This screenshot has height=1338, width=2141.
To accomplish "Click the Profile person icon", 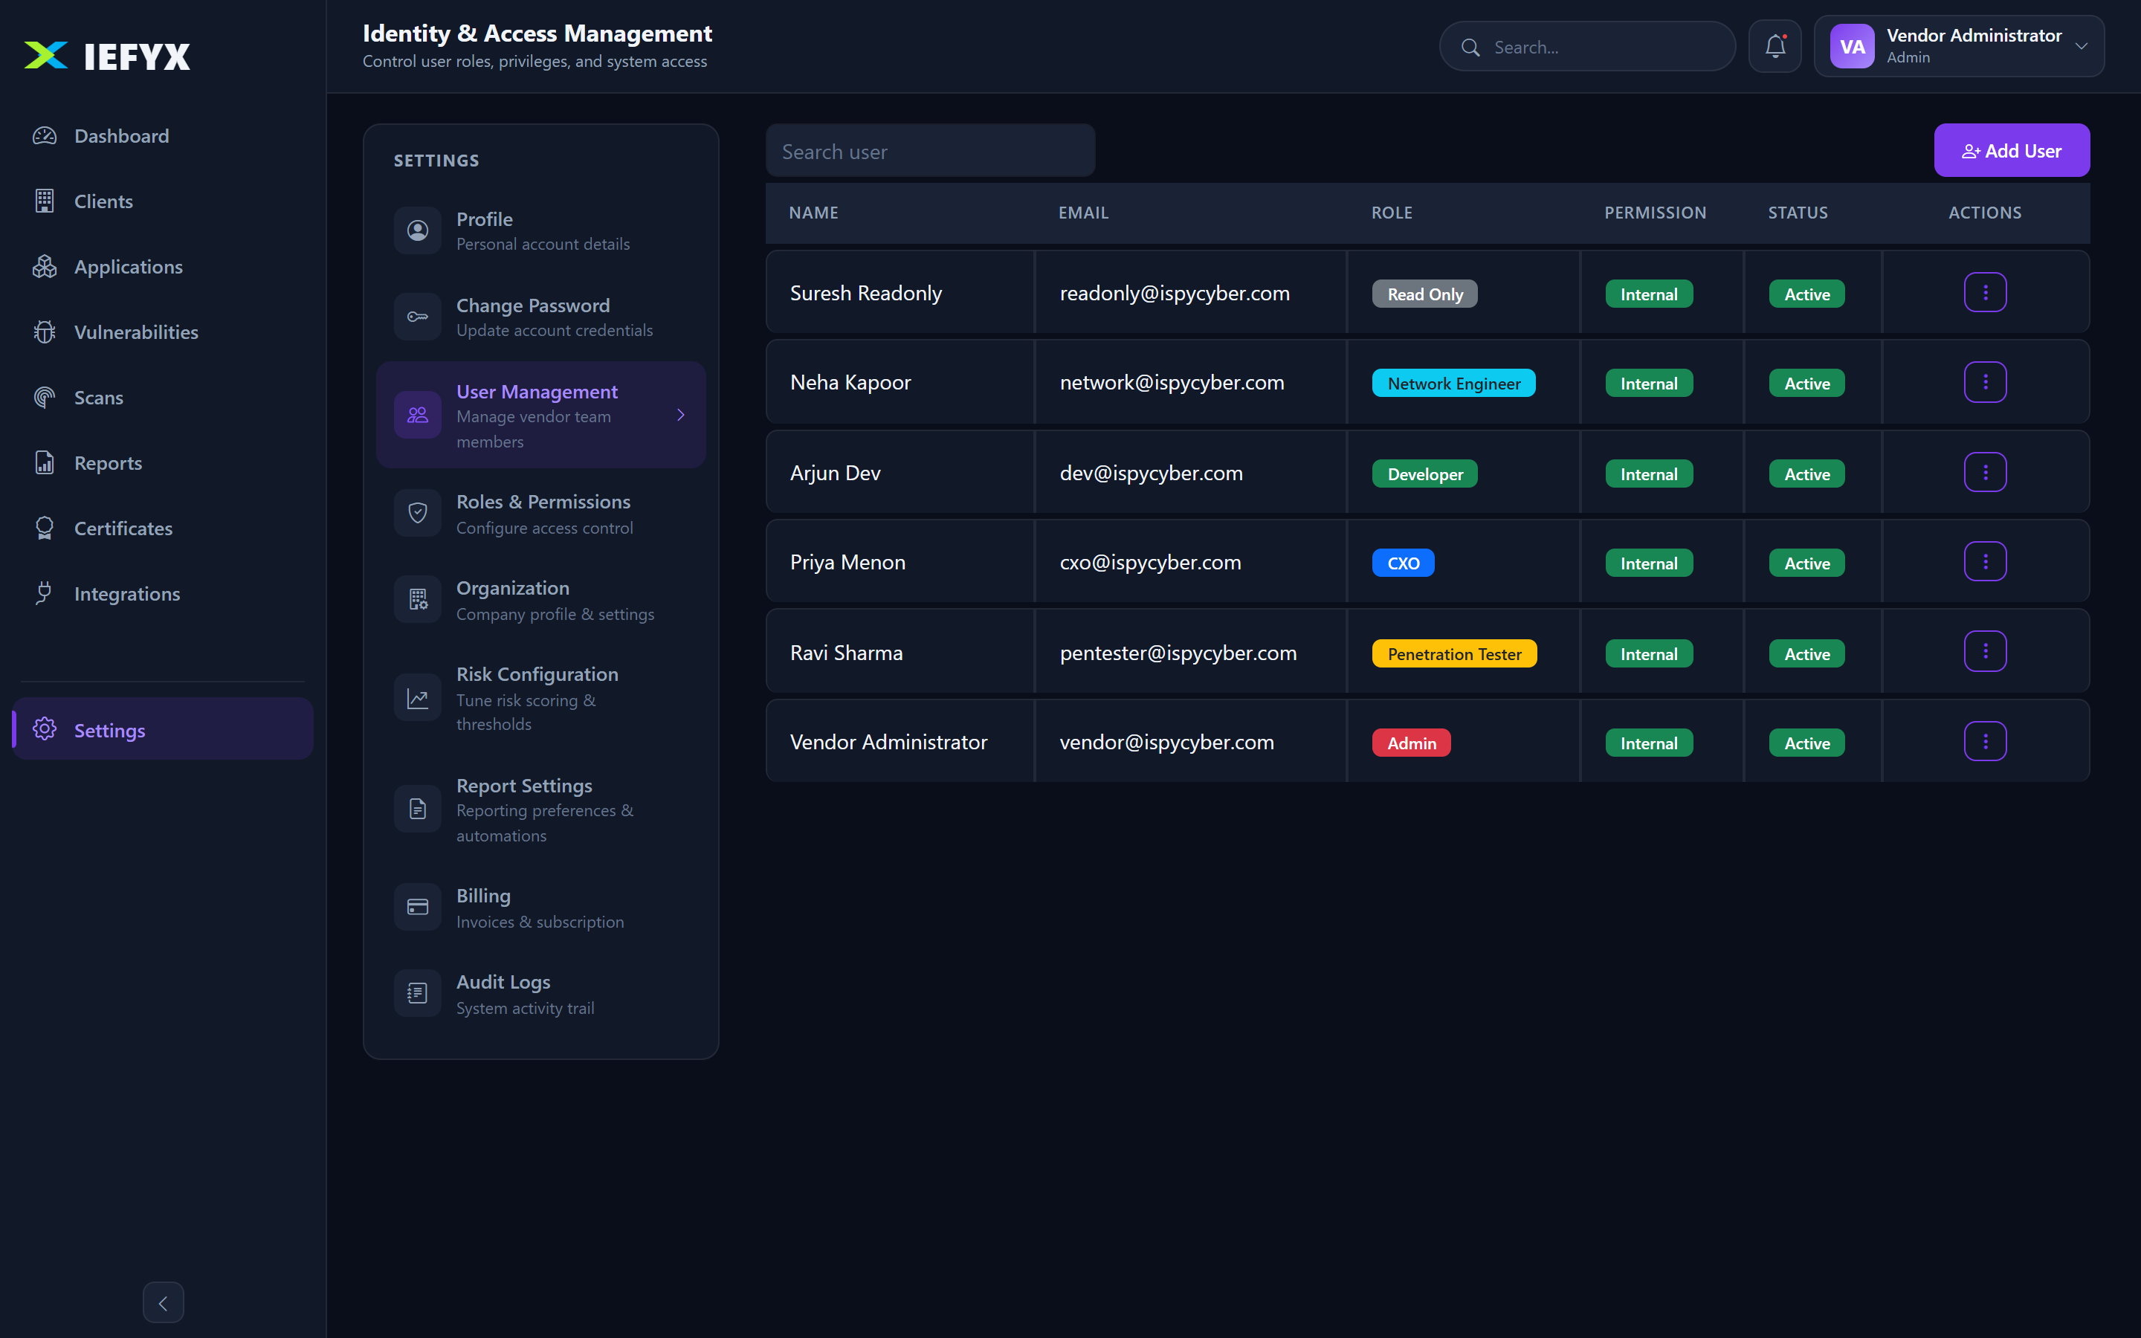I will coord(418,230).
